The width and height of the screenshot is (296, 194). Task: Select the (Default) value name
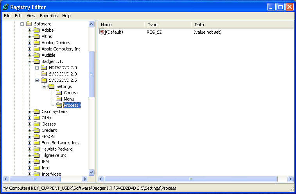(115, 32)
